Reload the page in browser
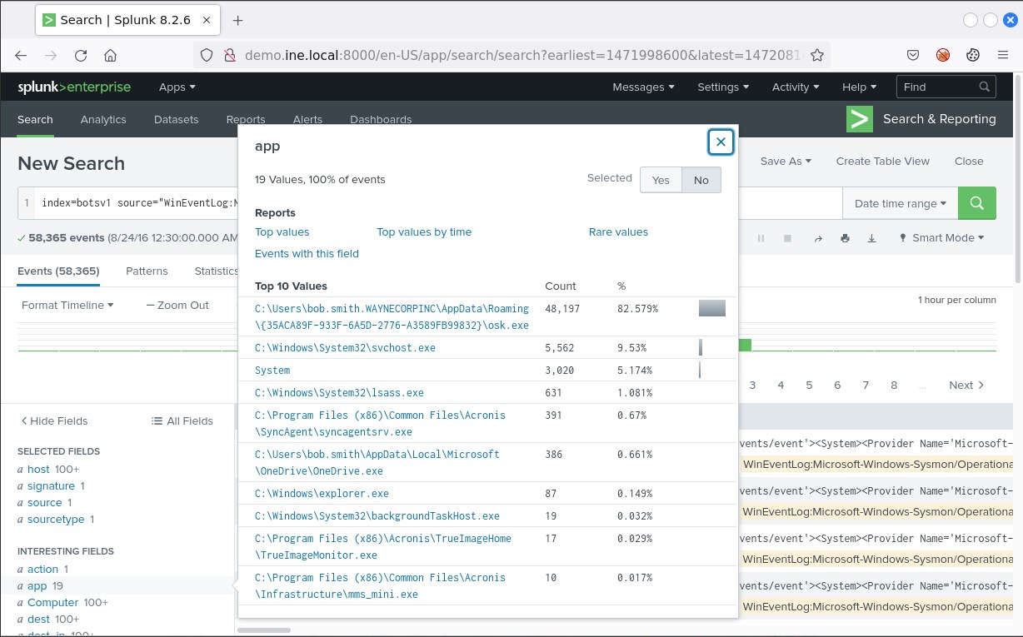The height and width of the screenshot is (637, 1023). [81, 56]
